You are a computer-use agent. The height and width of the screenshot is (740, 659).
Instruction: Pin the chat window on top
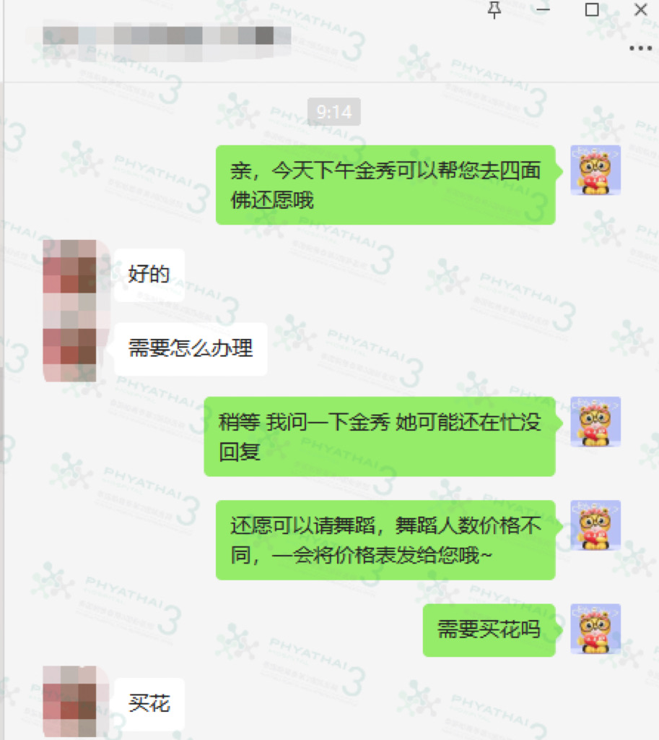[494, 9]
